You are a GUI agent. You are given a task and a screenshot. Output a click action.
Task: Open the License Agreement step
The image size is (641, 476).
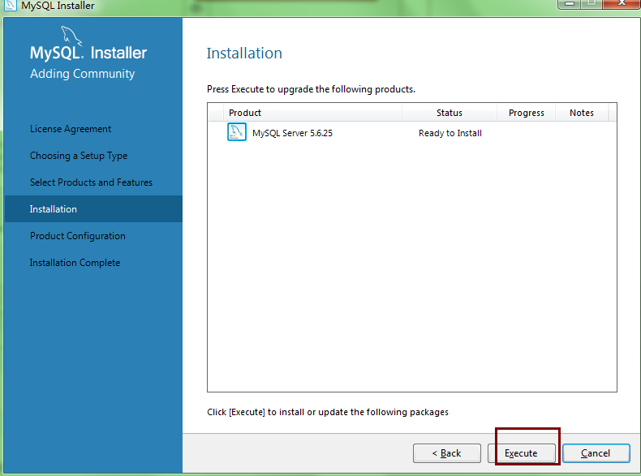coord(71,129)
